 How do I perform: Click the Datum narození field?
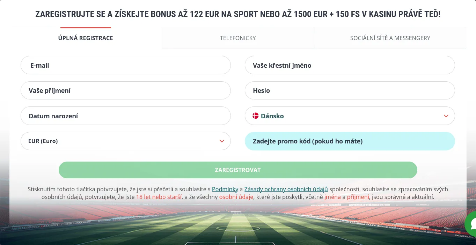click(126, 116)
